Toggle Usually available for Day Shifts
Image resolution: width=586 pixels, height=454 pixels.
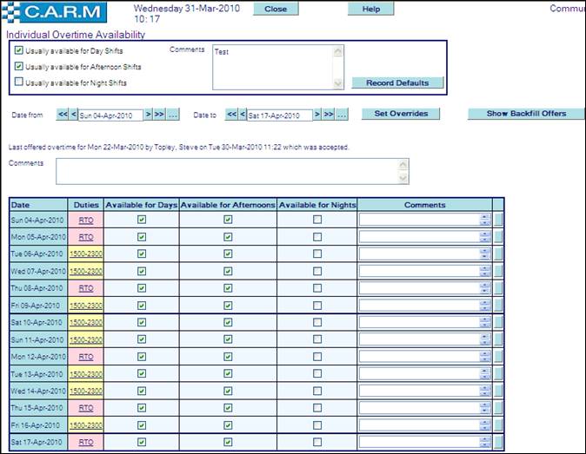[19, 50]
